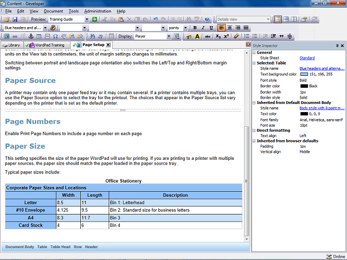Click the Border color black swatch
This screenshot has height=260, width=347.
304,86
